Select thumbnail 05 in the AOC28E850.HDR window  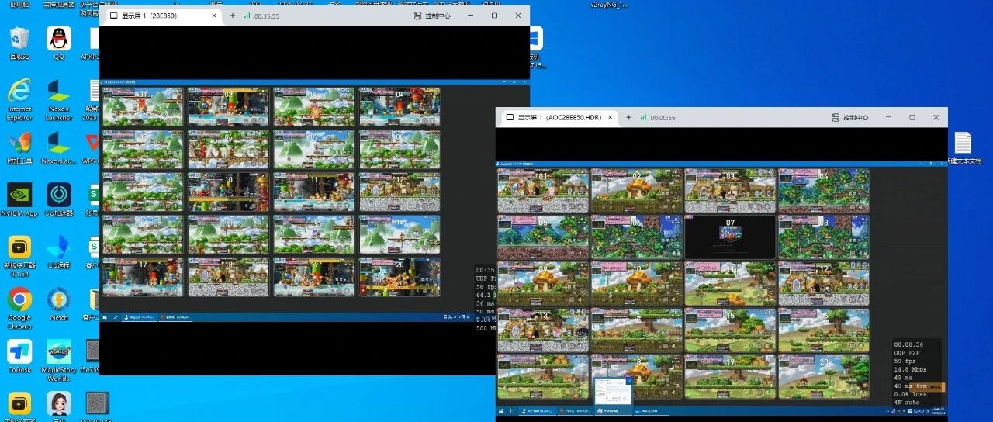tap(543, 237)
